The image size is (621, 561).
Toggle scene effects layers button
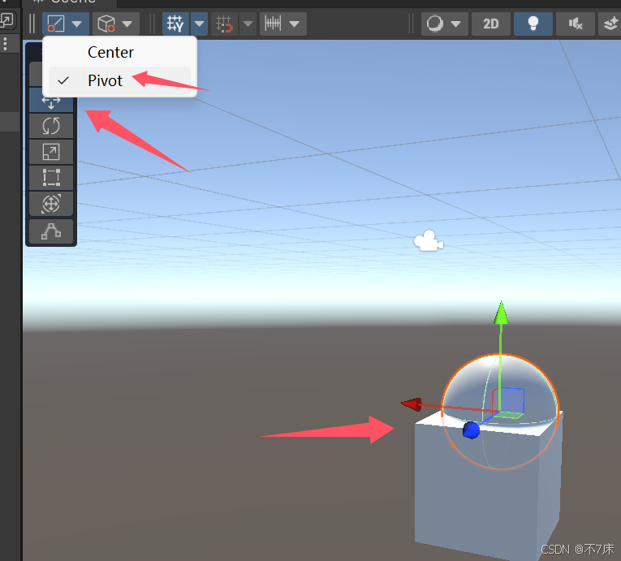tap(610, 24)
